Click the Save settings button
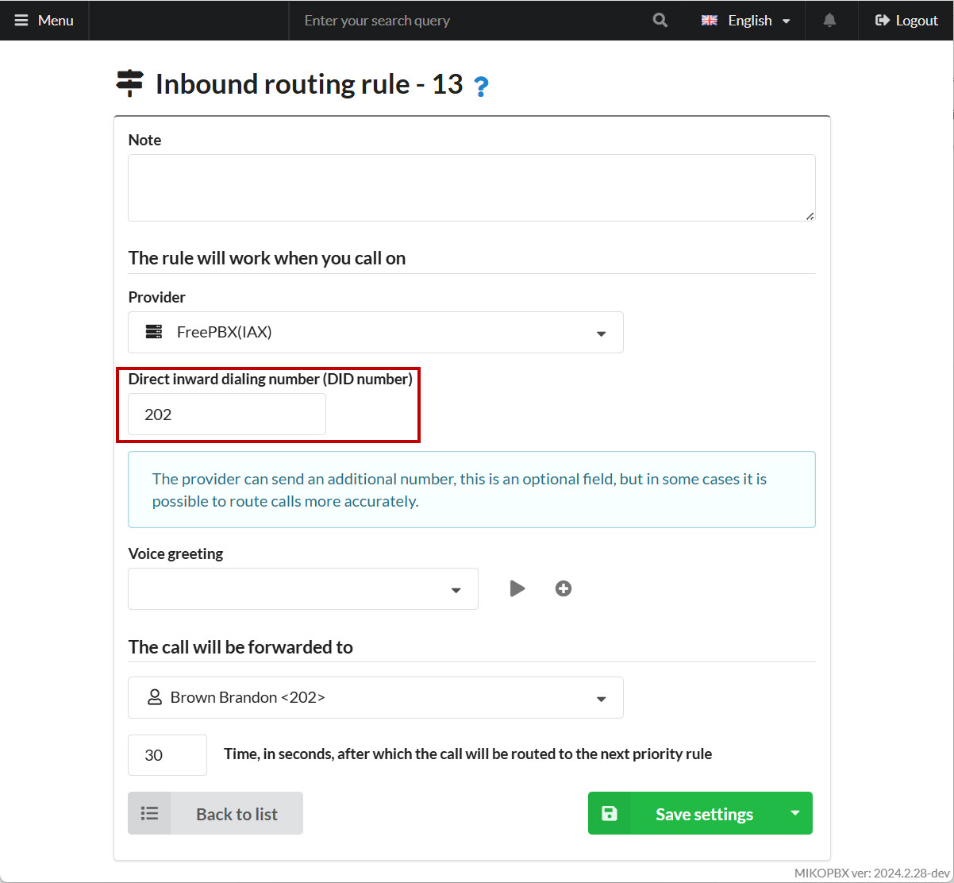The width and height of the screenshot is (954, 883). coord(704,813)
